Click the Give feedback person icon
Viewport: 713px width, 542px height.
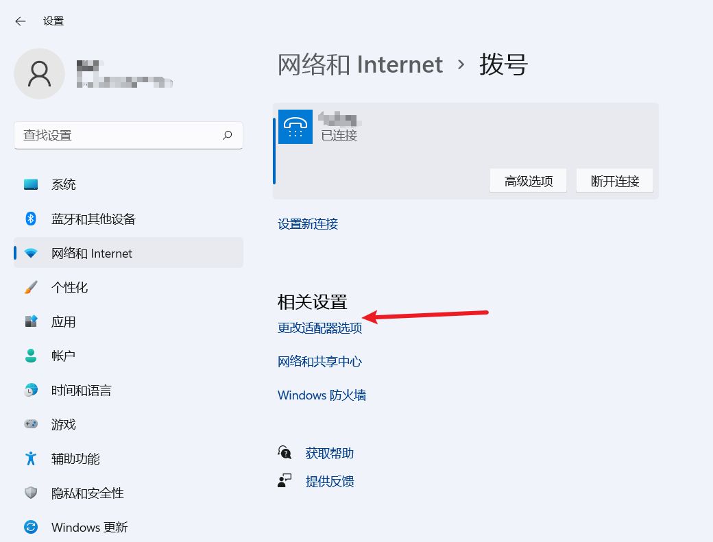coord(285,480)
